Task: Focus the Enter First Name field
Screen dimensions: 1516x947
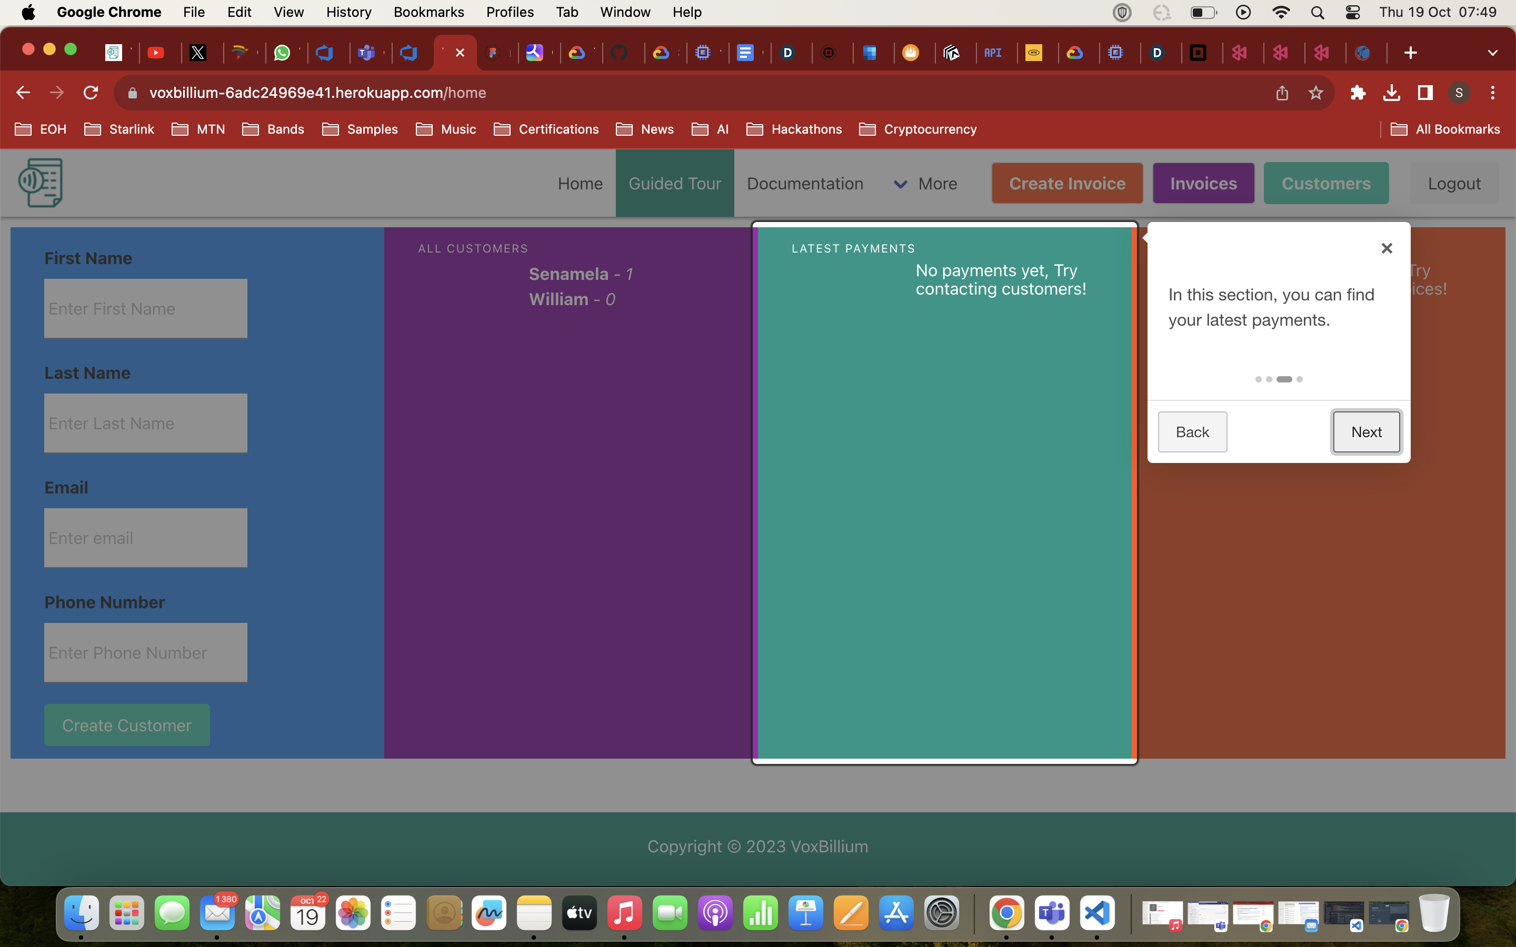Action: pyautogui.click(x=145, y=309)
